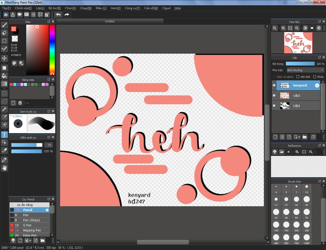
Task: Open the Pha trộn blend mode dropdown
Action: 305,70
